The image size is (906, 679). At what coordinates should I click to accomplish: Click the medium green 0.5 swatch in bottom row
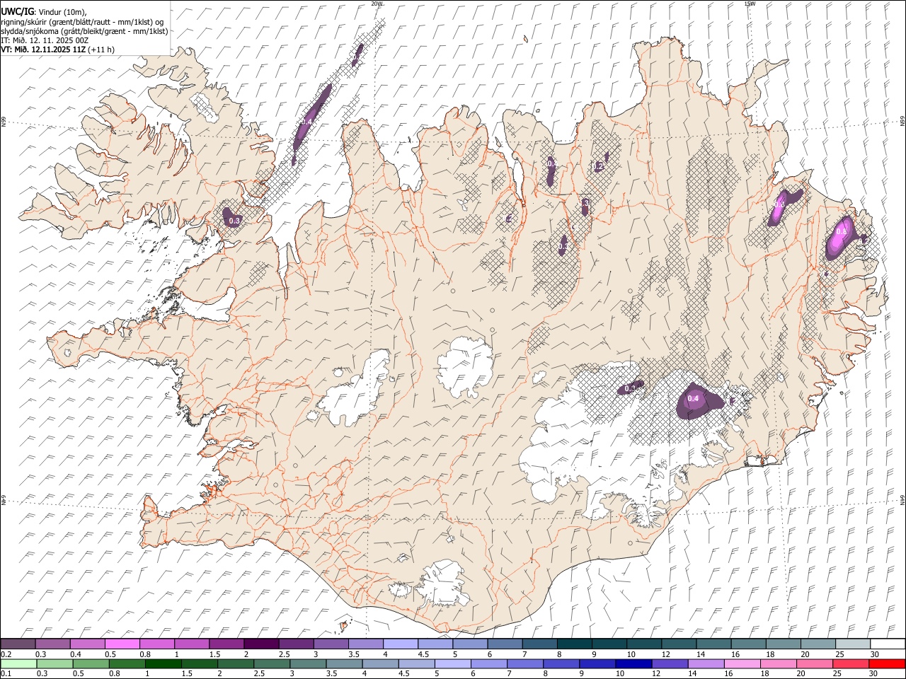coord(91,663)
